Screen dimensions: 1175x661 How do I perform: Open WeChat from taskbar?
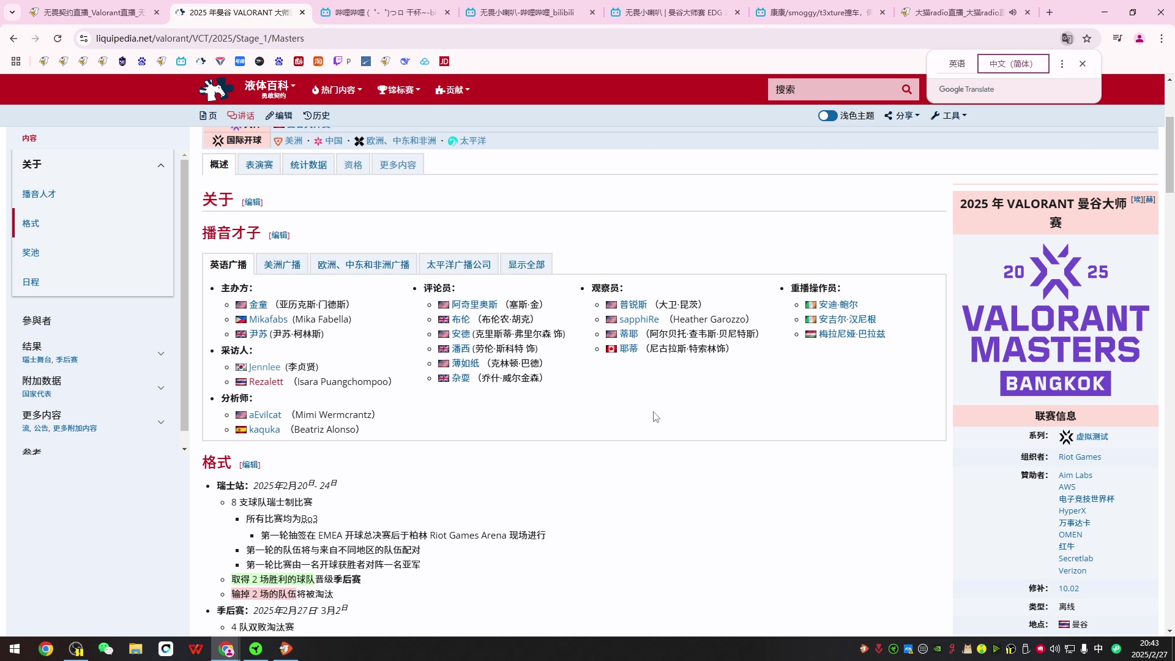coord(105,649)
